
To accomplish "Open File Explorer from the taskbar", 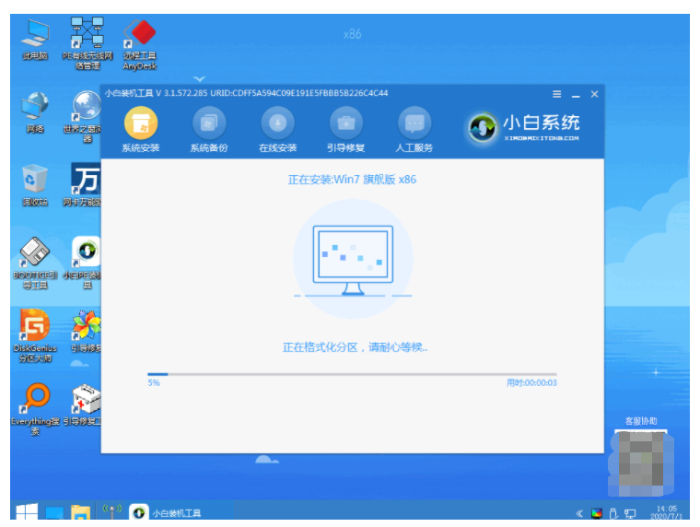I will (x=80, y=512).
